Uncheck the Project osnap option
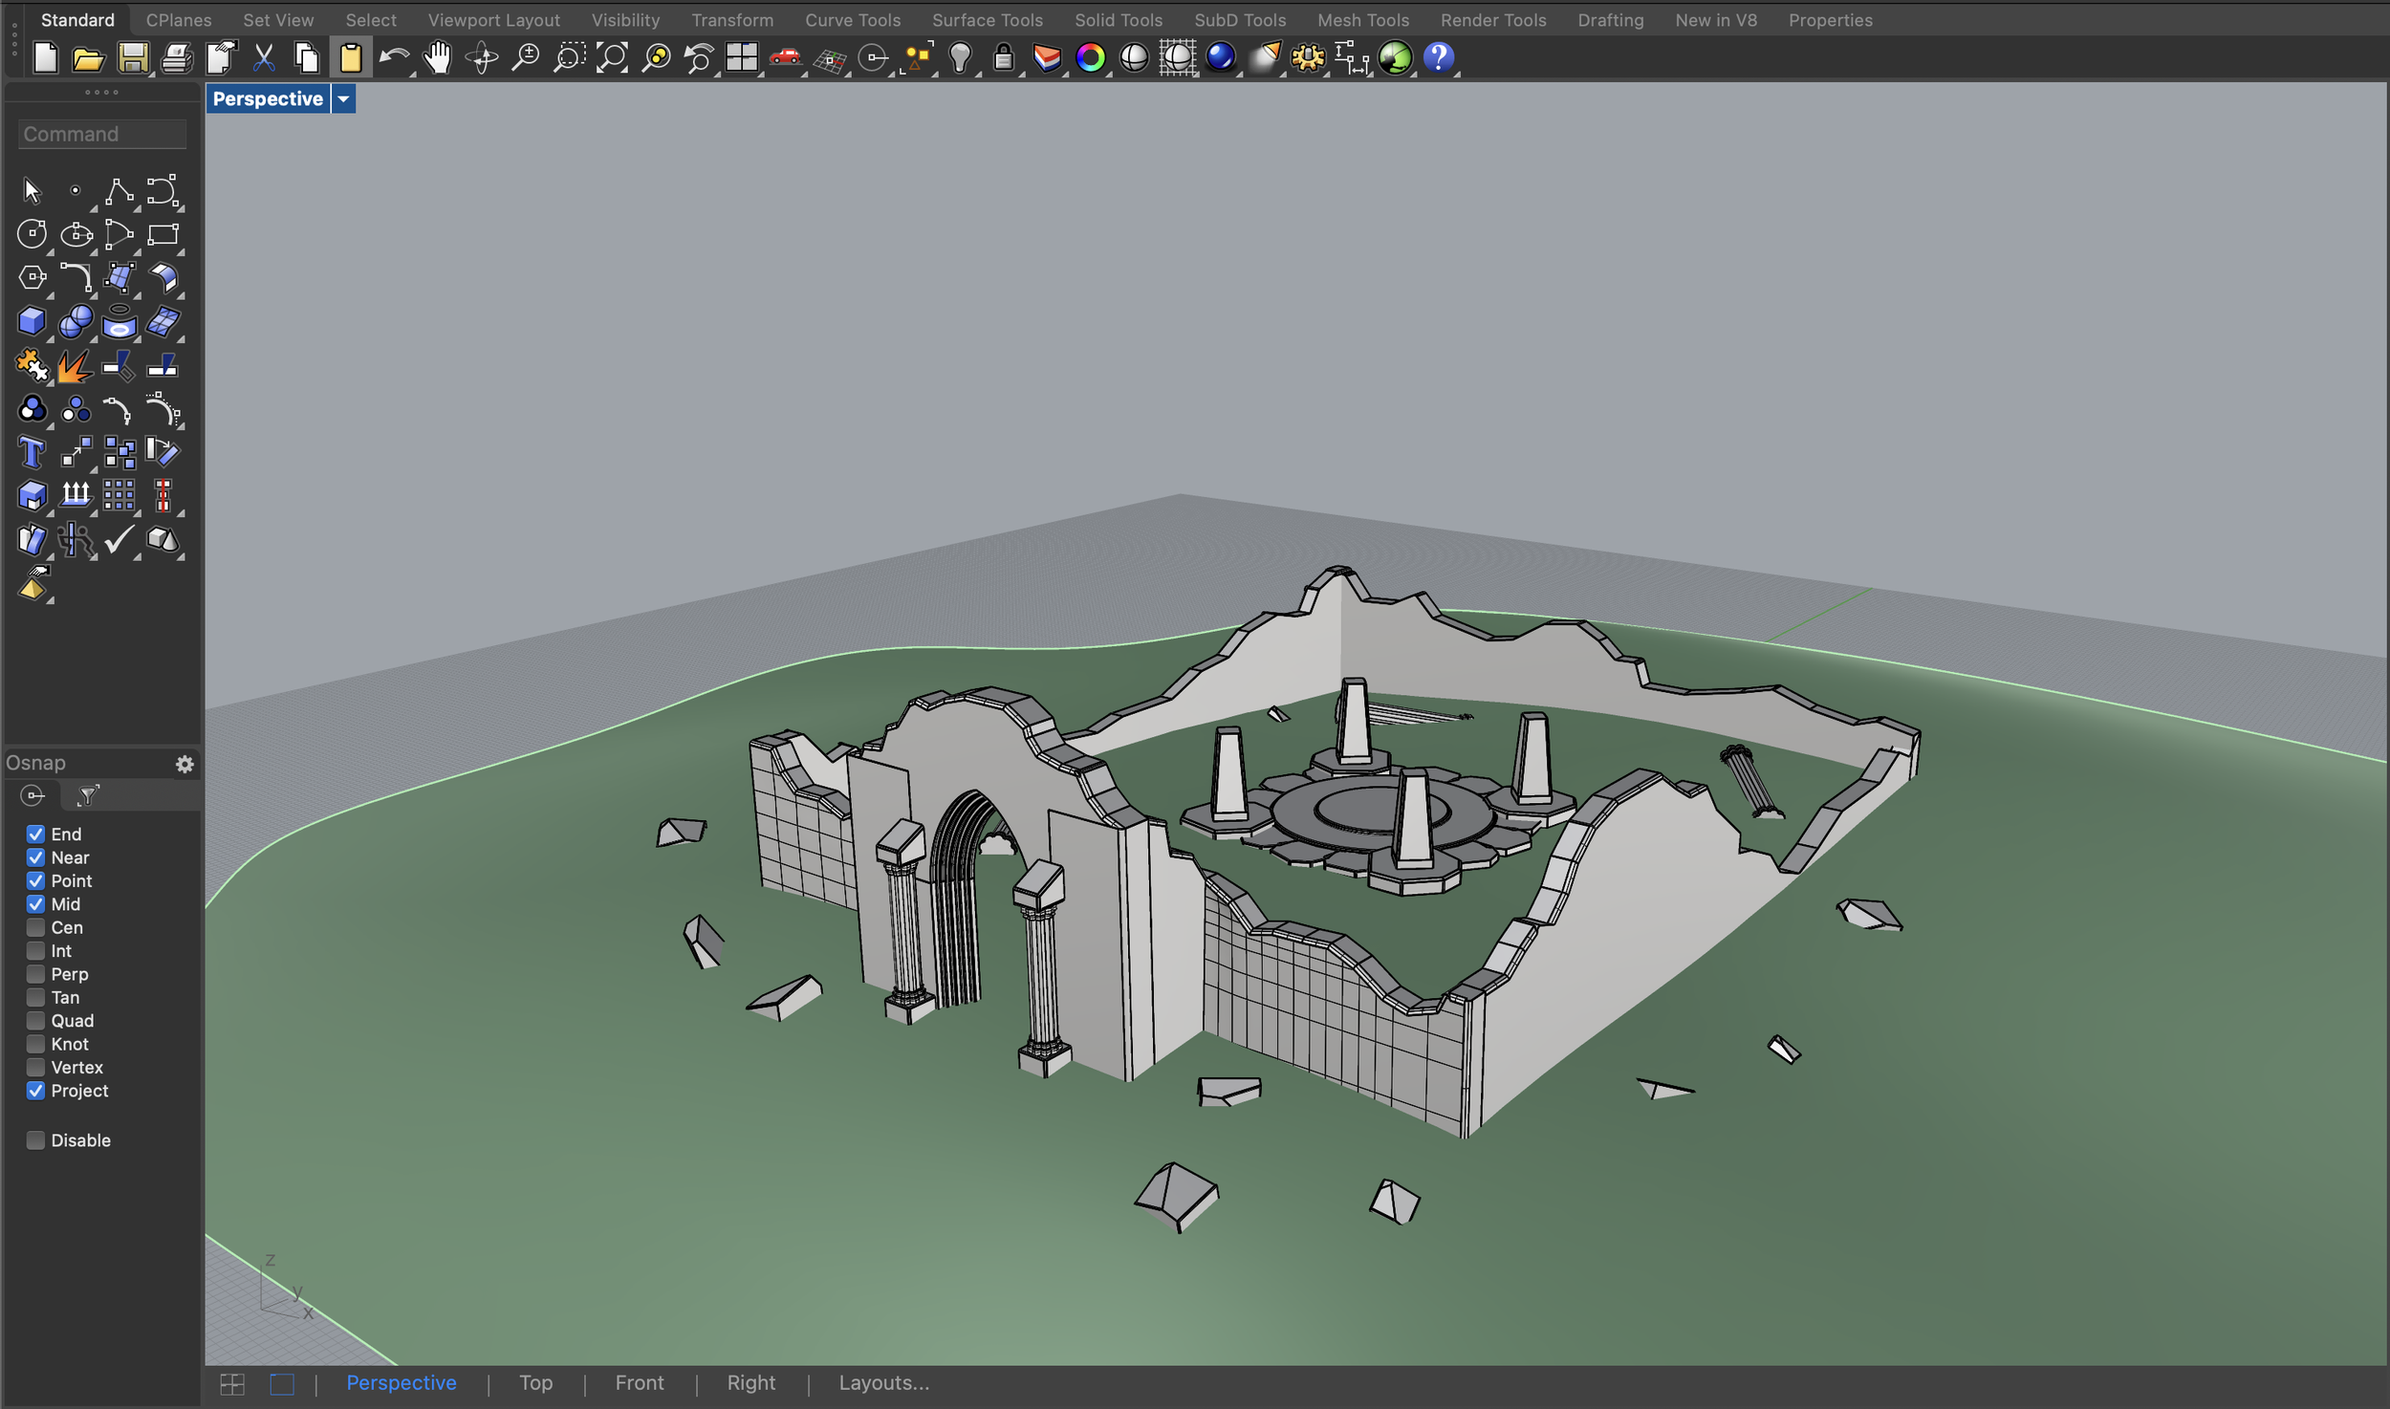Image resolution: width=2390 pixels, height=1409 pixels. 35,1091
